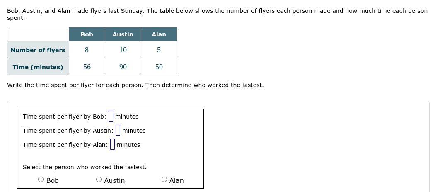Image resolution: width=440 pixels, height=192 pixels.
Task: Click the answer box for Alan's time per flyer
Action: pyautogui.click(x=112, y=145)
